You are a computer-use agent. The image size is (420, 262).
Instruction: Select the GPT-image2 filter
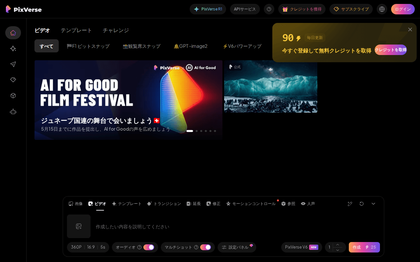click(x=191, y=46)
